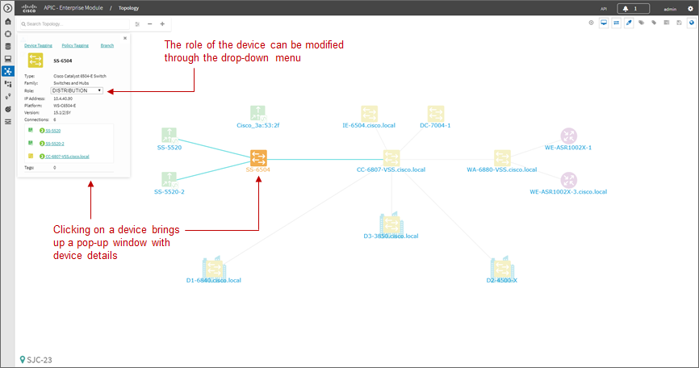The image size is (699, 368).
Task: Open the DISTRIBUTION role drop-down
Action: tap(77, 90)
